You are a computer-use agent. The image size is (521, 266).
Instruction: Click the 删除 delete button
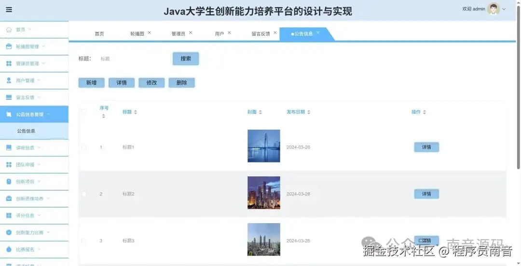point(181,83)
